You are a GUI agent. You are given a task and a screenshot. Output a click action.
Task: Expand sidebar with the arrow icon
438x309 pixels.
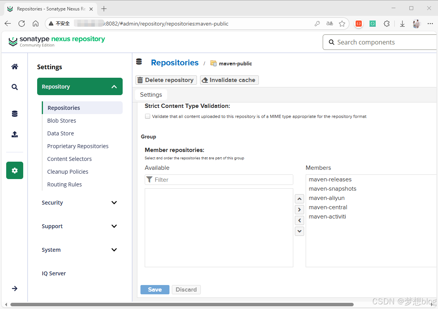click(x=15, y=289)
